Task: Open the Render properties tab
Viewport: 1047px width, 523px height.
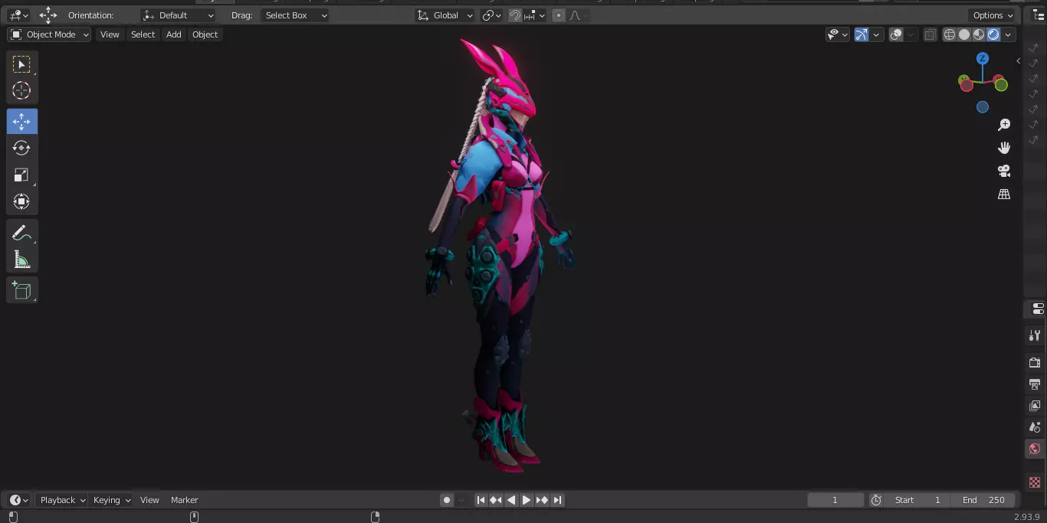Action: click(1035, 362)
